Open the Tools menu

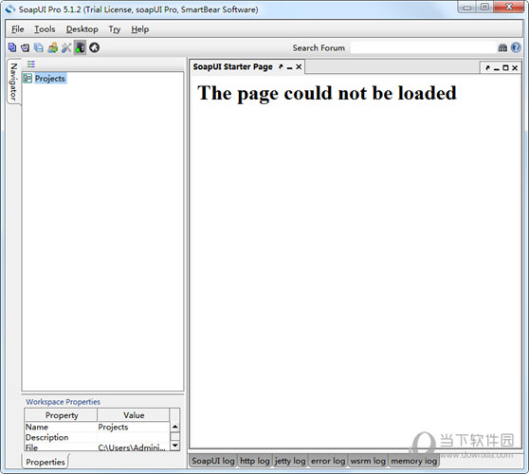pos(45,29)
